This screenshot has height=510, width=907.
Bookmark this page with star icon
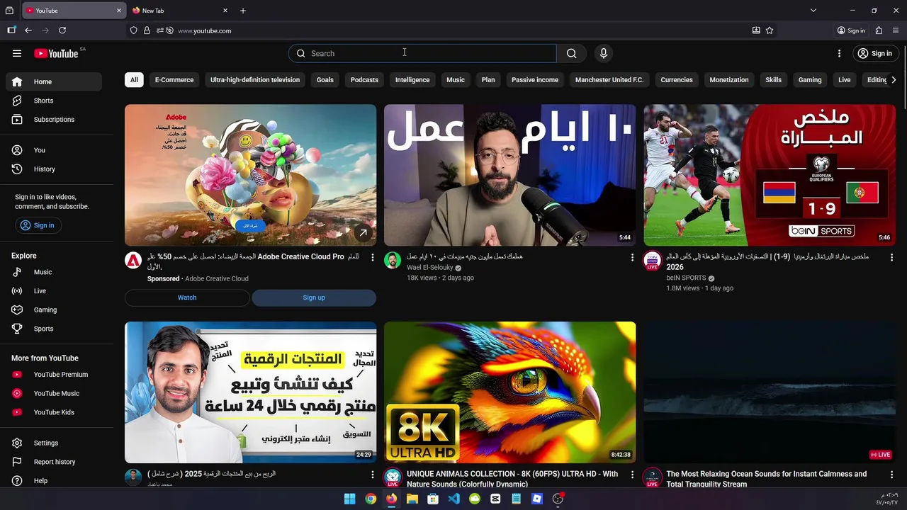click(770, 30)
